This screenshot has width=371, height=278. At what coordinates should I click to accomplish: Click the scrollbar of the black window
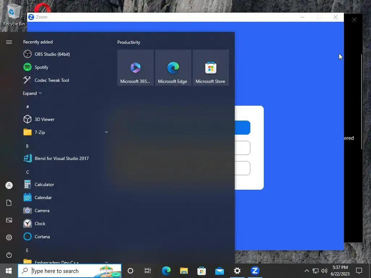362,102
